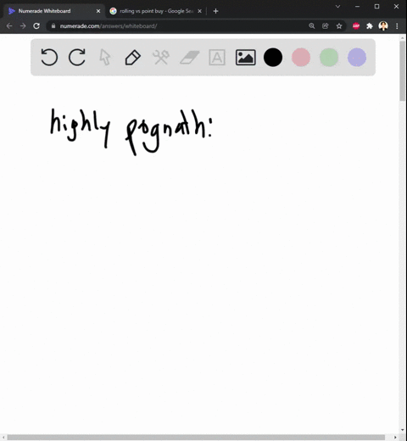Open a new browser tab
The height and width of the screenshot is (441, 407).
(x=215, y=11)
